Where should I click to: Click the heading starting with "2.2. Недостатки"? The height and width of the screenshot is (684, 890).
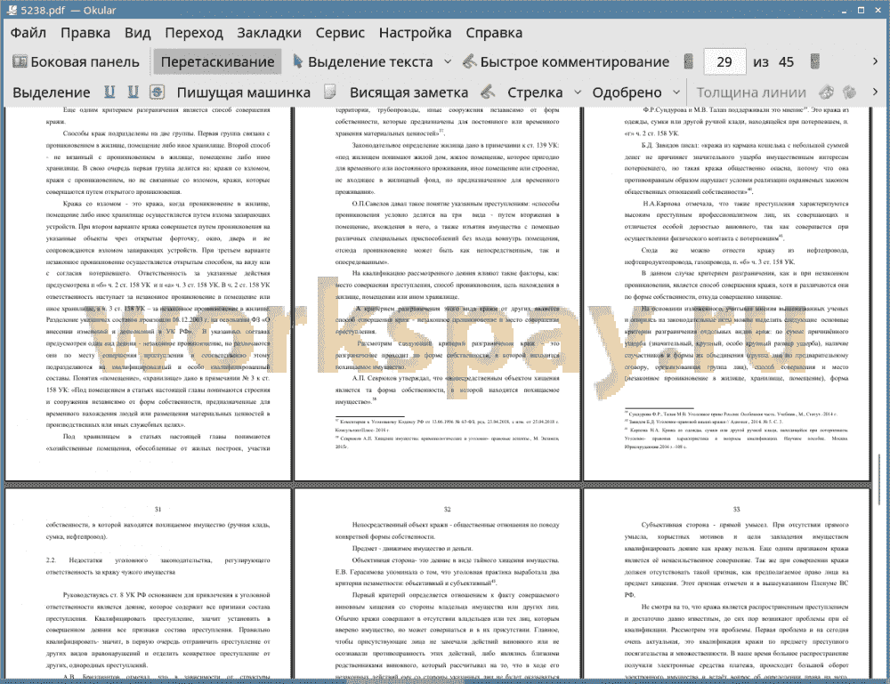(x=158, y=566)
